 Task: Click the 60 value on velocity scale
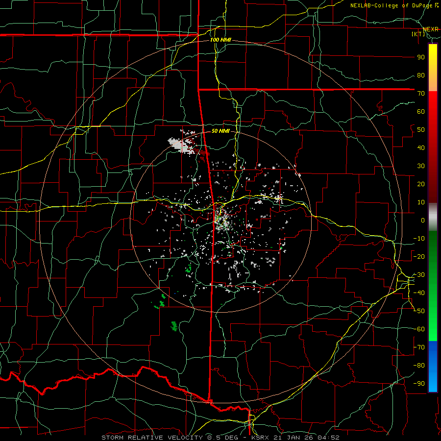(421, 112)
